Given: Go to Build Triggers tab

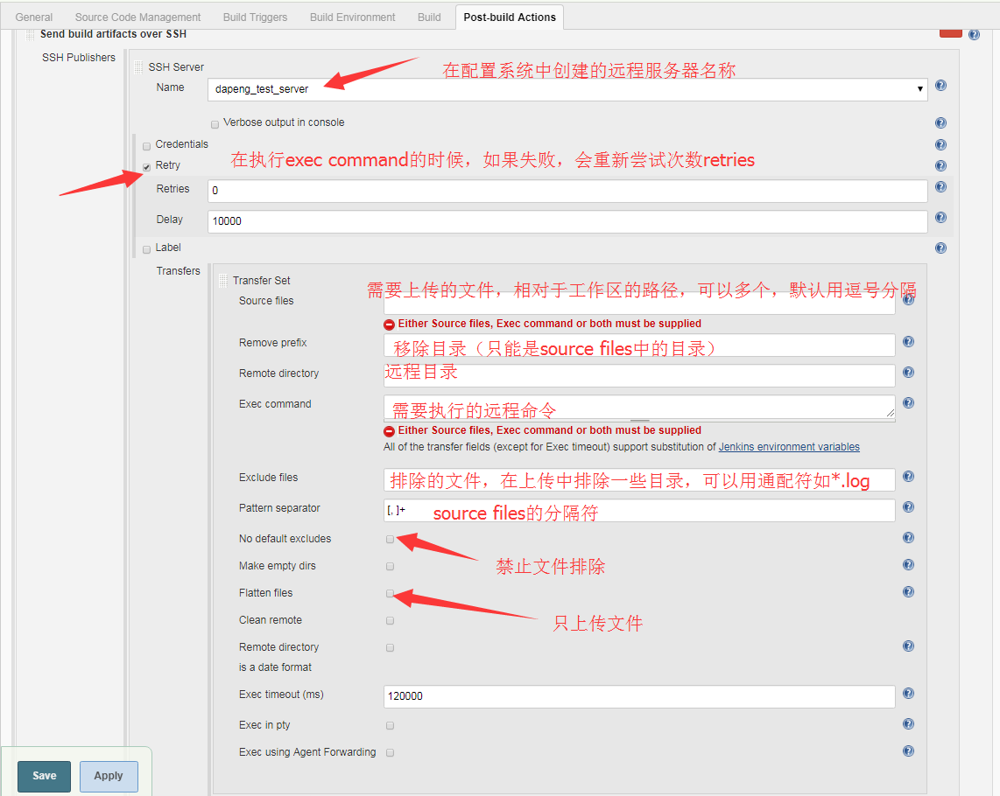Looking at the screenshot, I should coord(255,17).
